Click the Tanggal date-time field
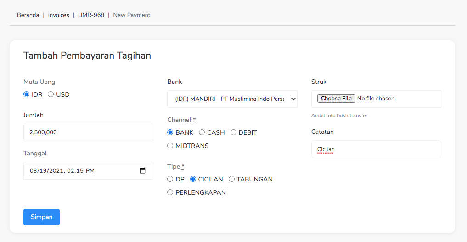Viewport: 467px width, 242px height. [78, 170]
